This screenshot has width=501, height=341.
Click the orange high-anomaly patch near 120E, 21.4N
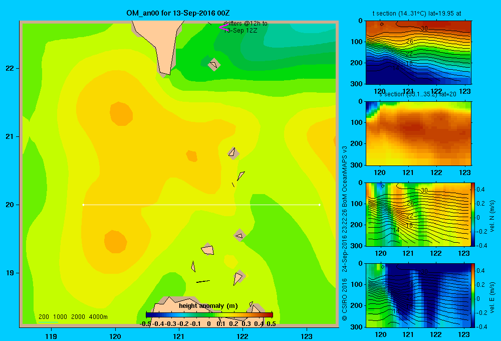point(121,113)
